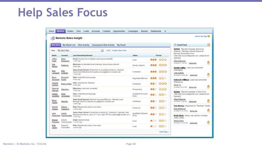Click the priority stars in the Ruth row
Image resolution: width=262 pixels, height=147 pixels.
coord(163,126)
